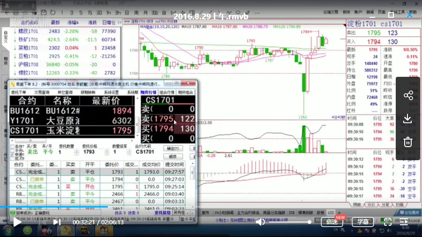Click the share icon on the right panel
The width and height of the screenshot is (422, 237).
click(x=408, y=95)
